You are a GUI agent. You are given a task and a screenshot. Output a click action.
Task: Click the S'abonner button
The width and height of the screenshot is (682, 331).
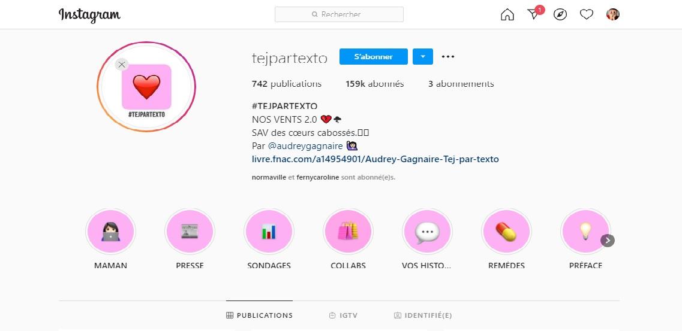pos(373,57)
